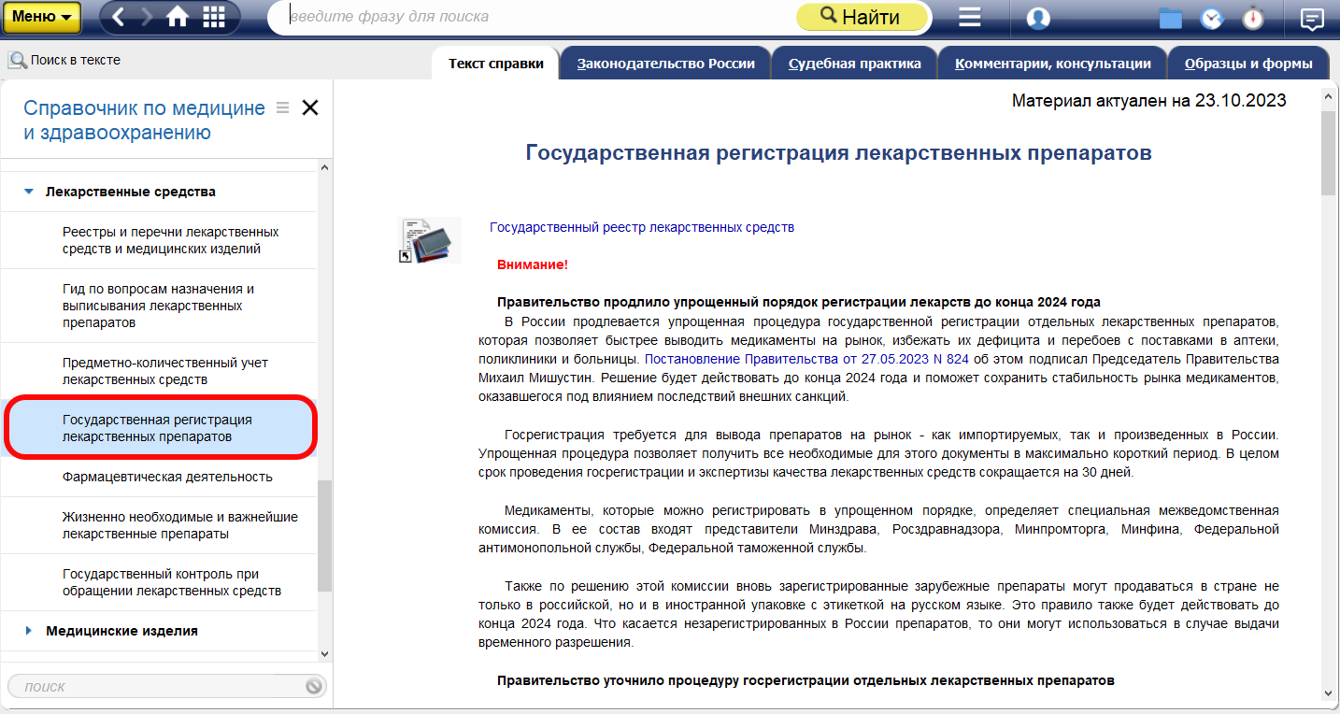Switch to Законодательство России tab

[x=665, y=64]
